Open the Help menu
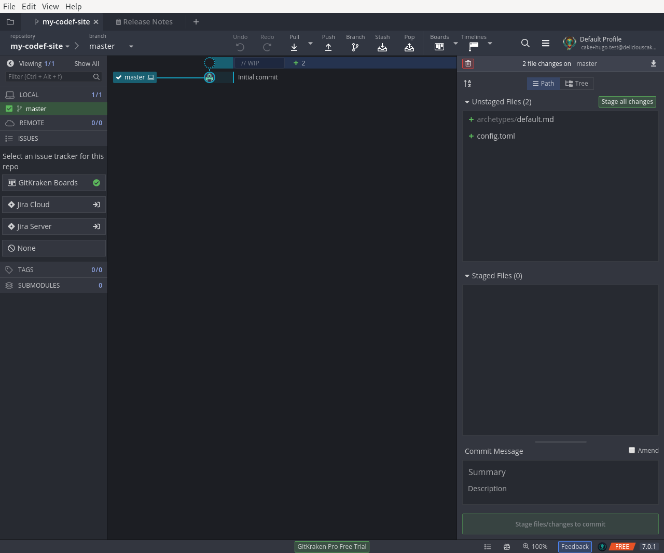 tap(74, 6)
